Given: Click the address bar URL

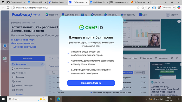Looking at the screenshot, I should click(x=32, y=8).
